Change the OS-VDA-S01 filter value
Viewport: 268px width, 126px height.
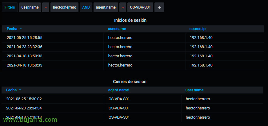coord(140,7)
